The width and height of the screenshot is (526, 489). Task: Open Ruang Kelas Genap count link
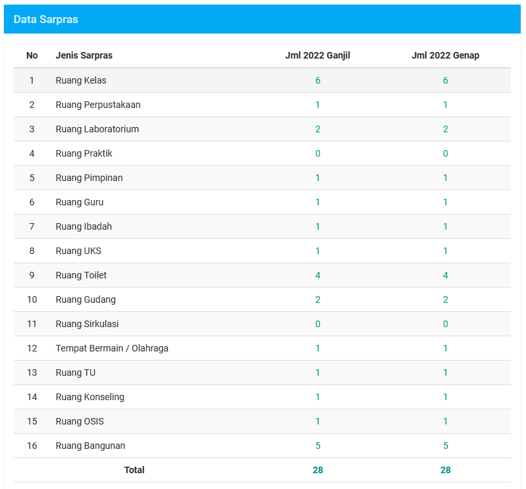tap(446, 80)
